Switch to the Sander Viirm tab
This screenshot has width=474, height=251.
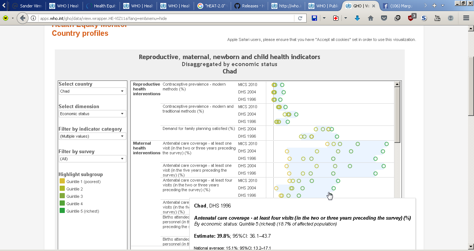[27, 6]
